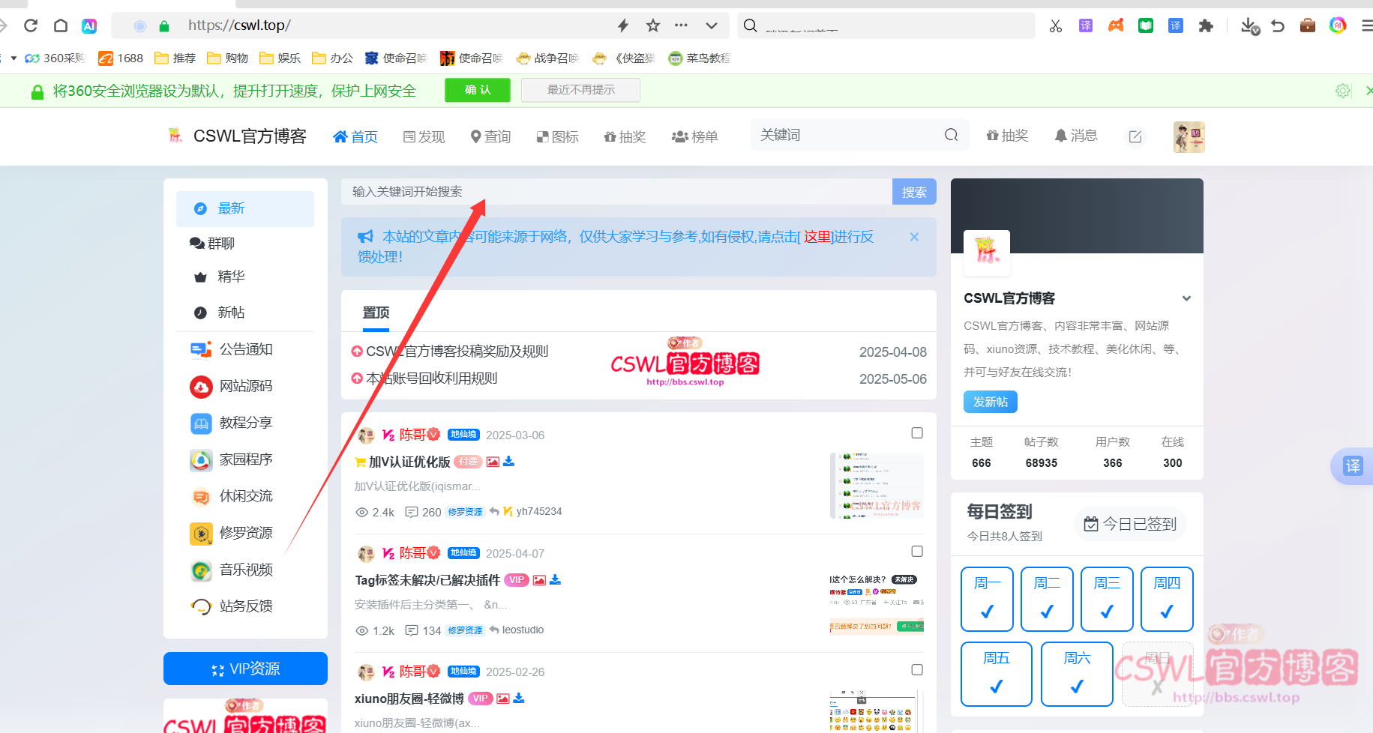Screen dimensions: 1373x733
Task: Select the 网站源码 sidebar category icon
Action: [x=200, y=387]
